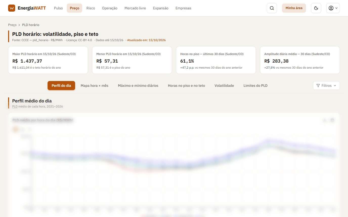Select the Preço navigation item

point(75,8)
